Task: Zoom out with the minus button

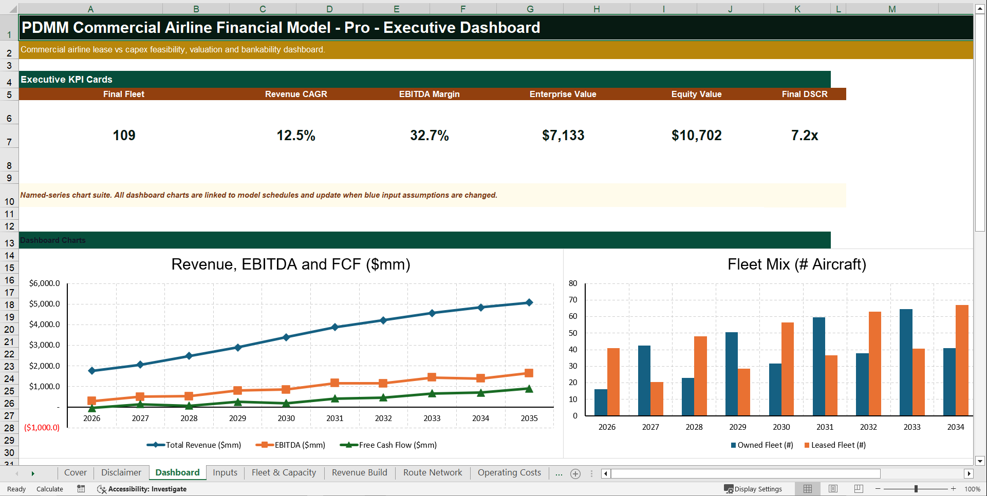Action: [878, 489]
